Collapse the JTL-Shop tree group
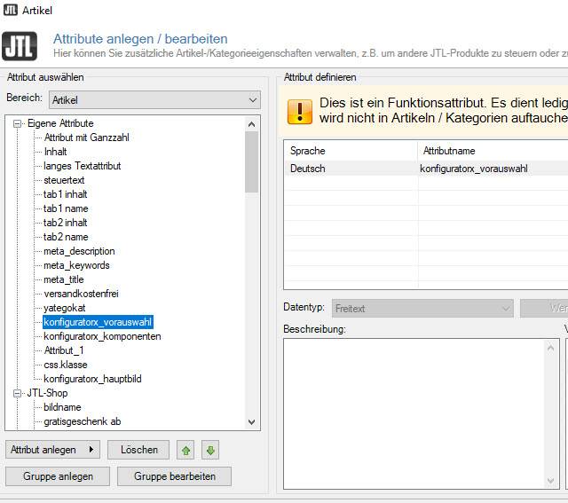The height and width of the screenshot is (503, 568). pos(17,393)
